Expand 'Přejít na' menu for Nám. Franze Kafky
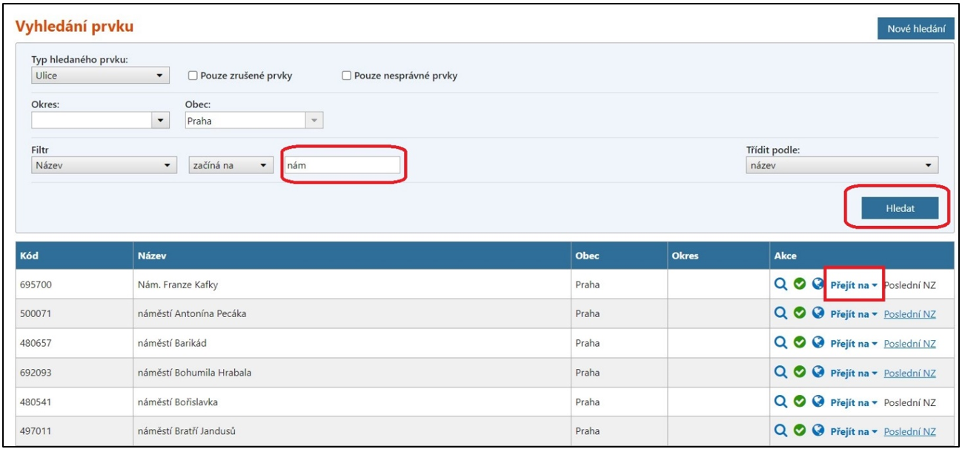 [x=853, y=285]
